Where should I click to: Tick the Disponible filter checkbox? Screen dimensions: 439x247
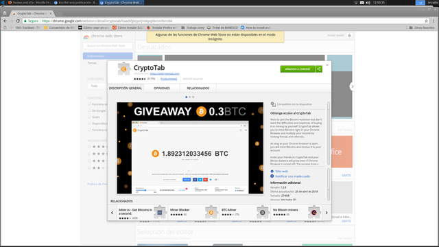tap(89, 123)
